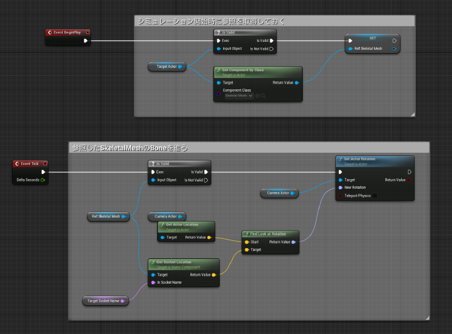Click the red Teleport Physics input pin
452x334 pixels.
pyautogui.click(x=341, y=196)
